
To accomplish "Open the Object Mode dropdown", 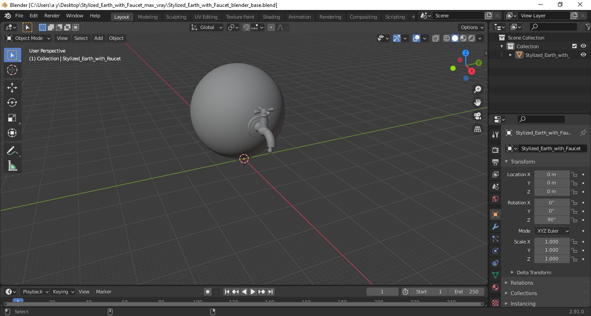I will click(x=28, y=38).
